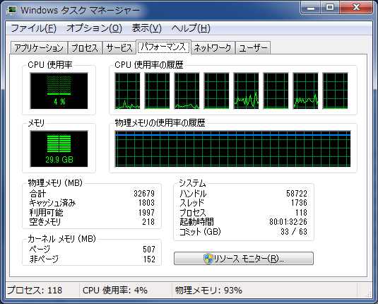378x304 pixels.
Task: Click the メモリ 29.9 GB gauge
Action: [x=59, y=148]
